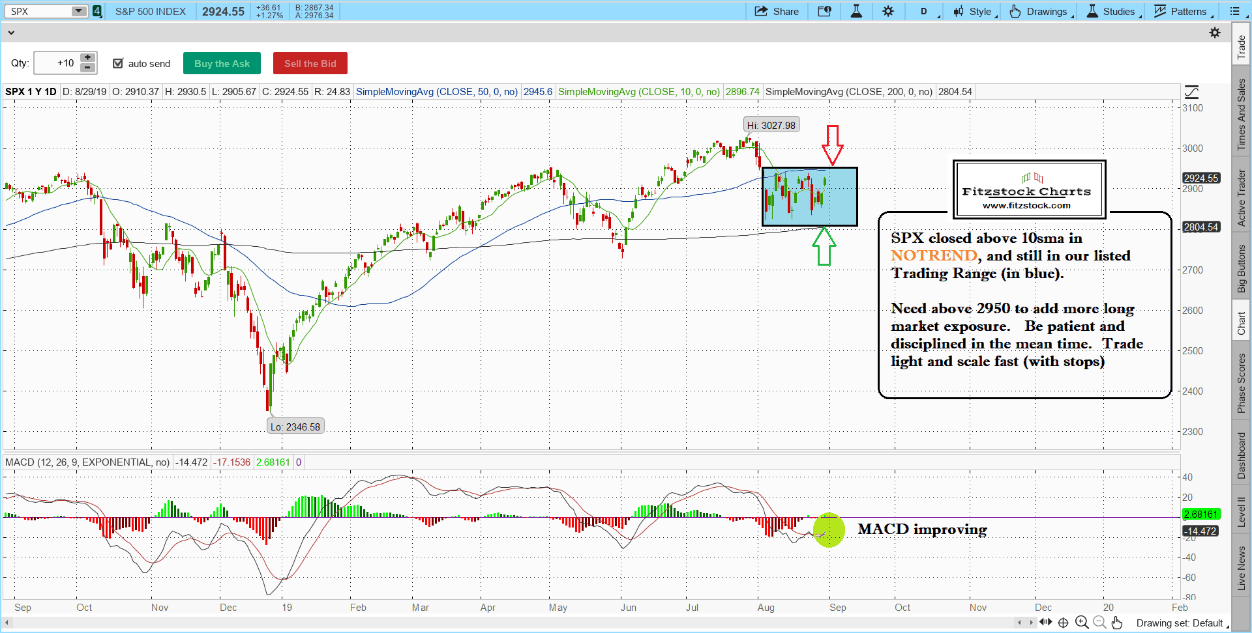The height and width of the screenshot is (633, 1252).
Task: Increase quantity with plus stepper
Action: click(x=87, y=58)
